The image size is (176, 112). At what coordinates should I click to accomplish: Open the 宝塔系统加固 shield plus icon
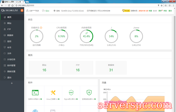point(89,92)
